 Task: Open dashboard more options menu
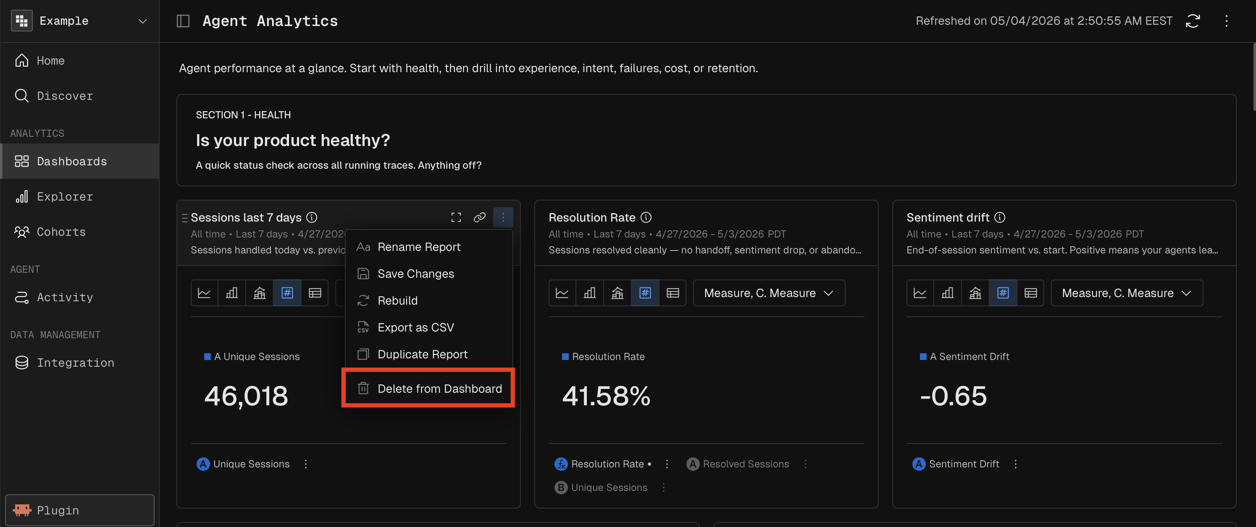[1226, 21]
